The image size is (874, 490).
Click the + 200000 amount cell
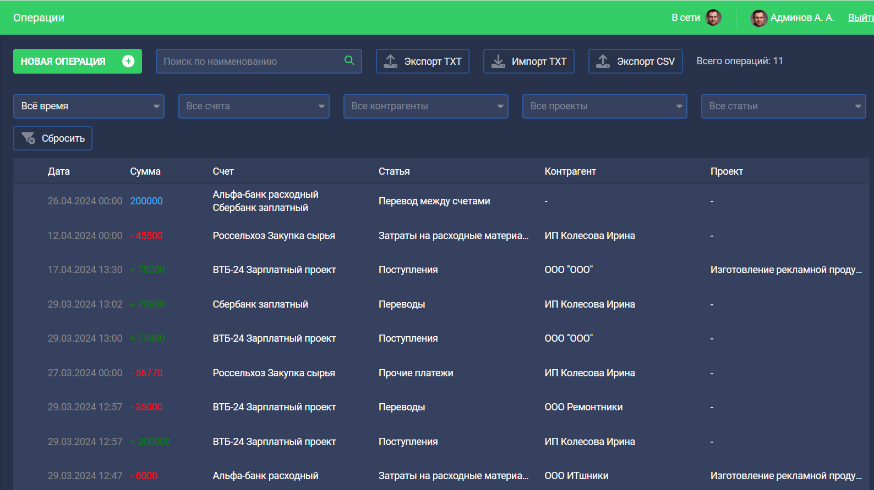[x=150, y=442]
